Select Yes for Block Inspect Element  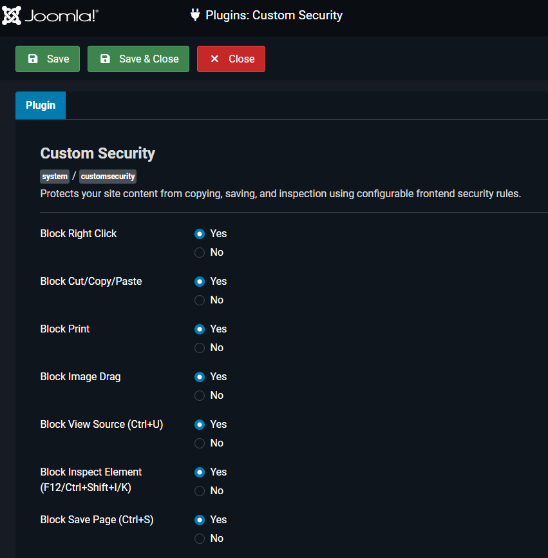click(200, 472)
